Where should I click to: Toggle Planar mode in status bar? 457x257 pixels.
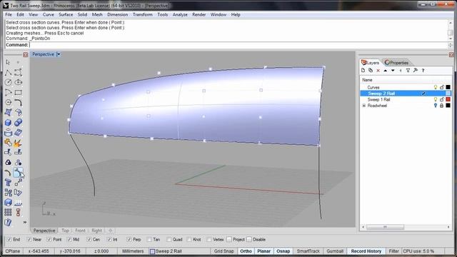click(263, 251)
